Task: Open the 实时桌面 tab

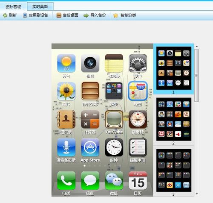Action: 40,6
